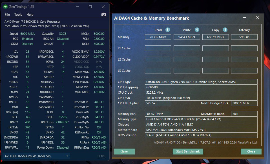The image size is (270, 164).
Task: Minimize the AIDA64 benchmark window
Action: [x=244, y=17]
